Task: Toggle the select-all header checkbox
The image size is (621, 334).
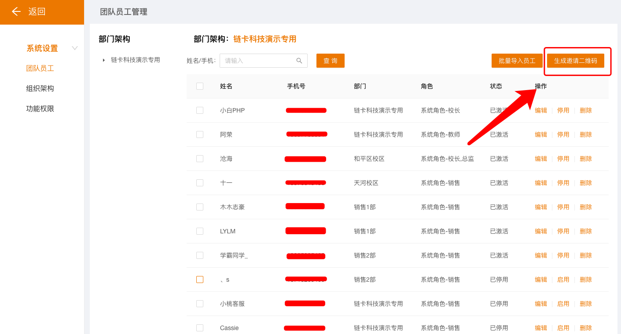Action: 200,86
